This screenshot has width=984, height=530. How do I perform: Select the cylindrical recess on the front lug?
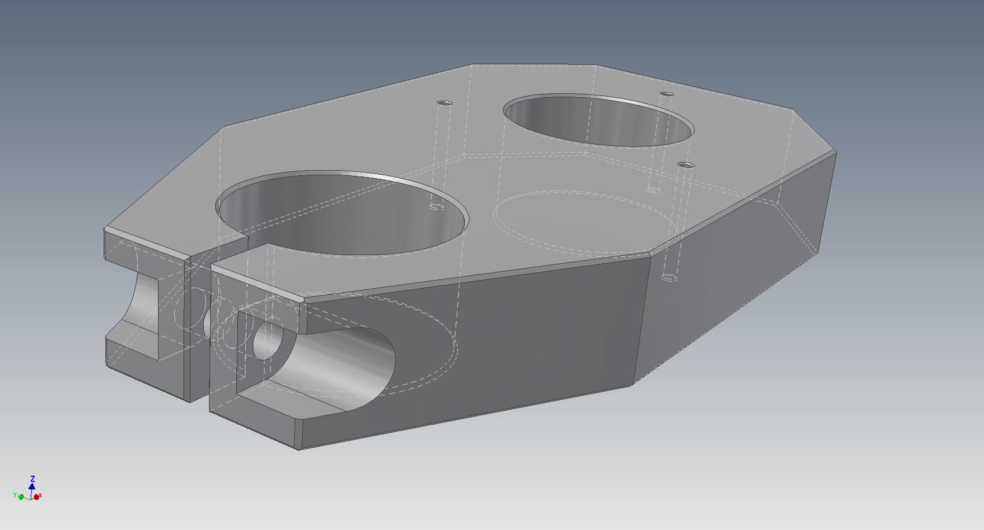tap(342, 362)
